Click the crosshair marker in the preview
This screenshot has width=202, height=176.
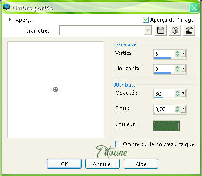(x=56, y=90)
